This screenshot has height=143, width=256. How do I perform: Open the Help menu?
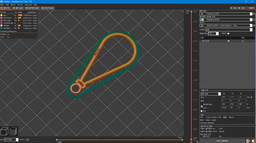(35, 5)
